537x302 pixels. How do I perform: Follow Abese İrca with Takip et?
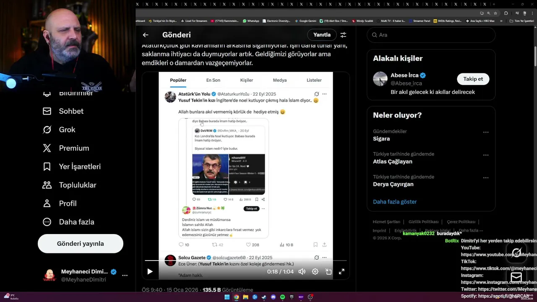(x=473, y=79)
